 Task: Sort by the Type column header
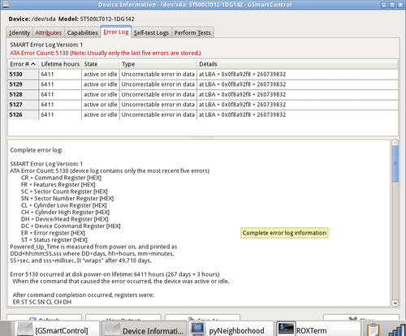pos(158,64)
